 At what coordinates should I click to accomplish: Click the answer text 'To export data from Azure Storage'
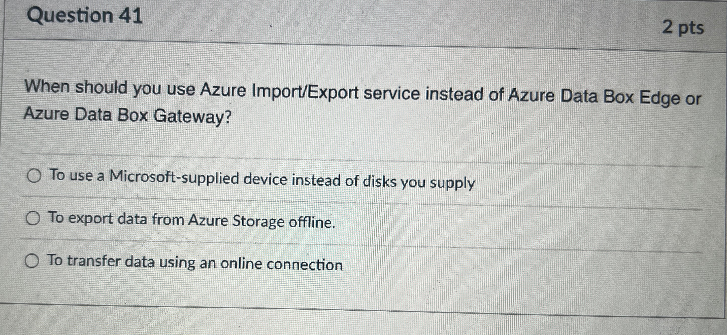[192, 220]
